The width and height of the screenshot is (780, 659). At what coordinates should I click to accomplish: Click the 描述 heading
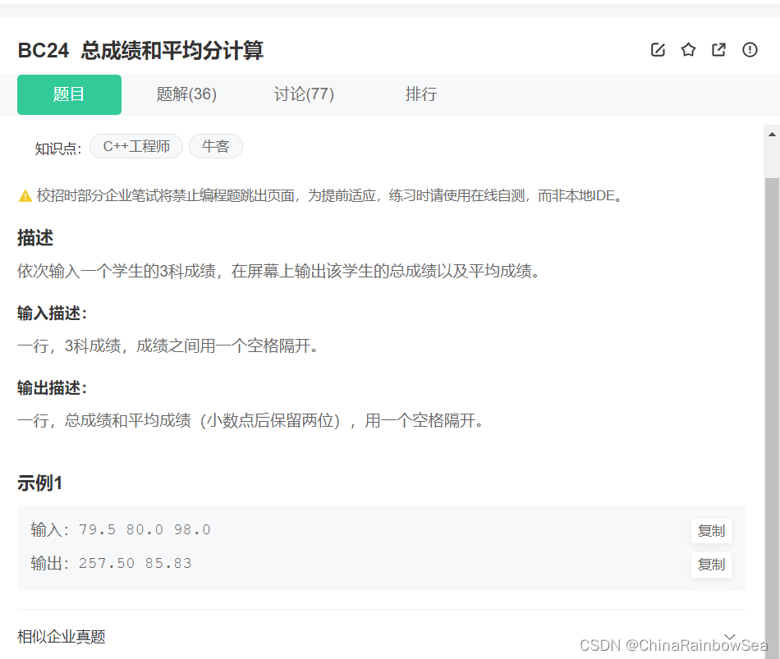[34, 238]
